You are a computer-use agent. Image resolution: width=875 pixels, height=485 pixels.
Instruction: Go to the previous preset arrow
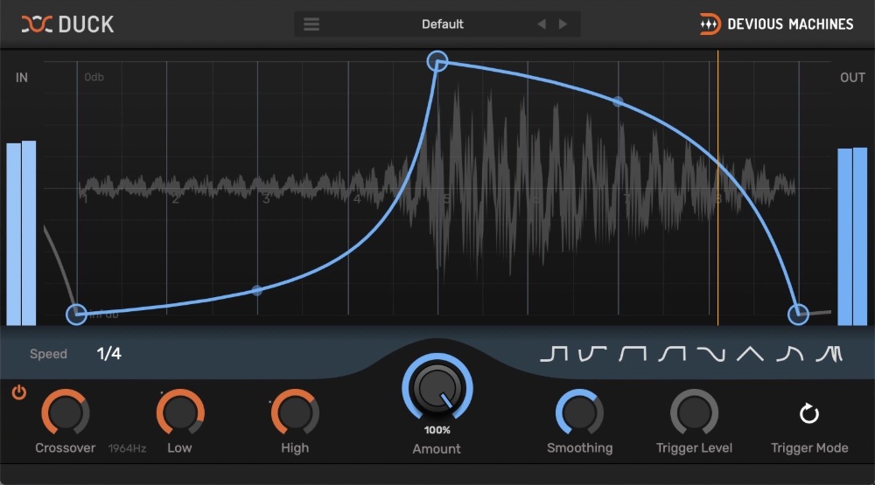542,24
